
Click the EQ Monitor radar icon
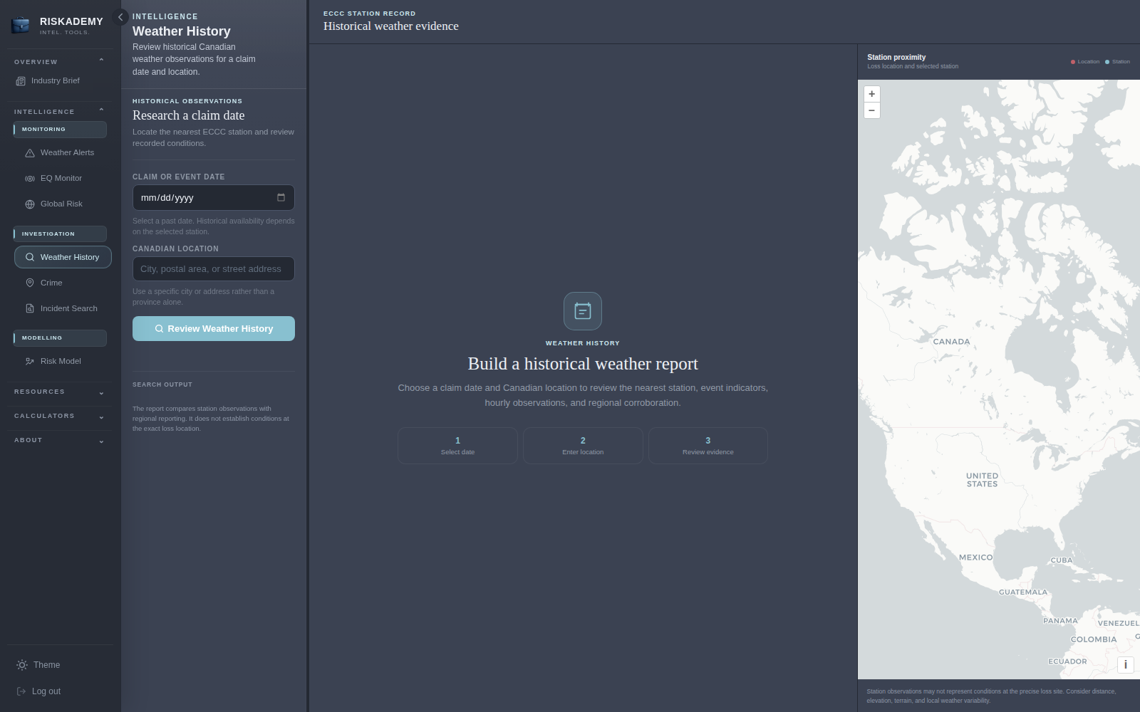pyautogui.click(x=30, y=179)
